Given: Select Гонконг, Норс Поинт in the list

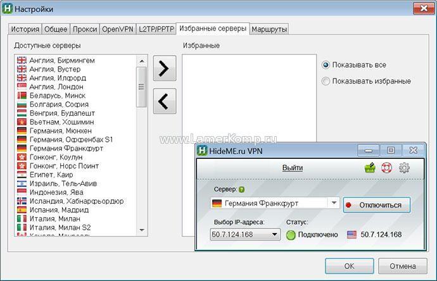Looking at the screenshot, I should (x=64, y=166).
